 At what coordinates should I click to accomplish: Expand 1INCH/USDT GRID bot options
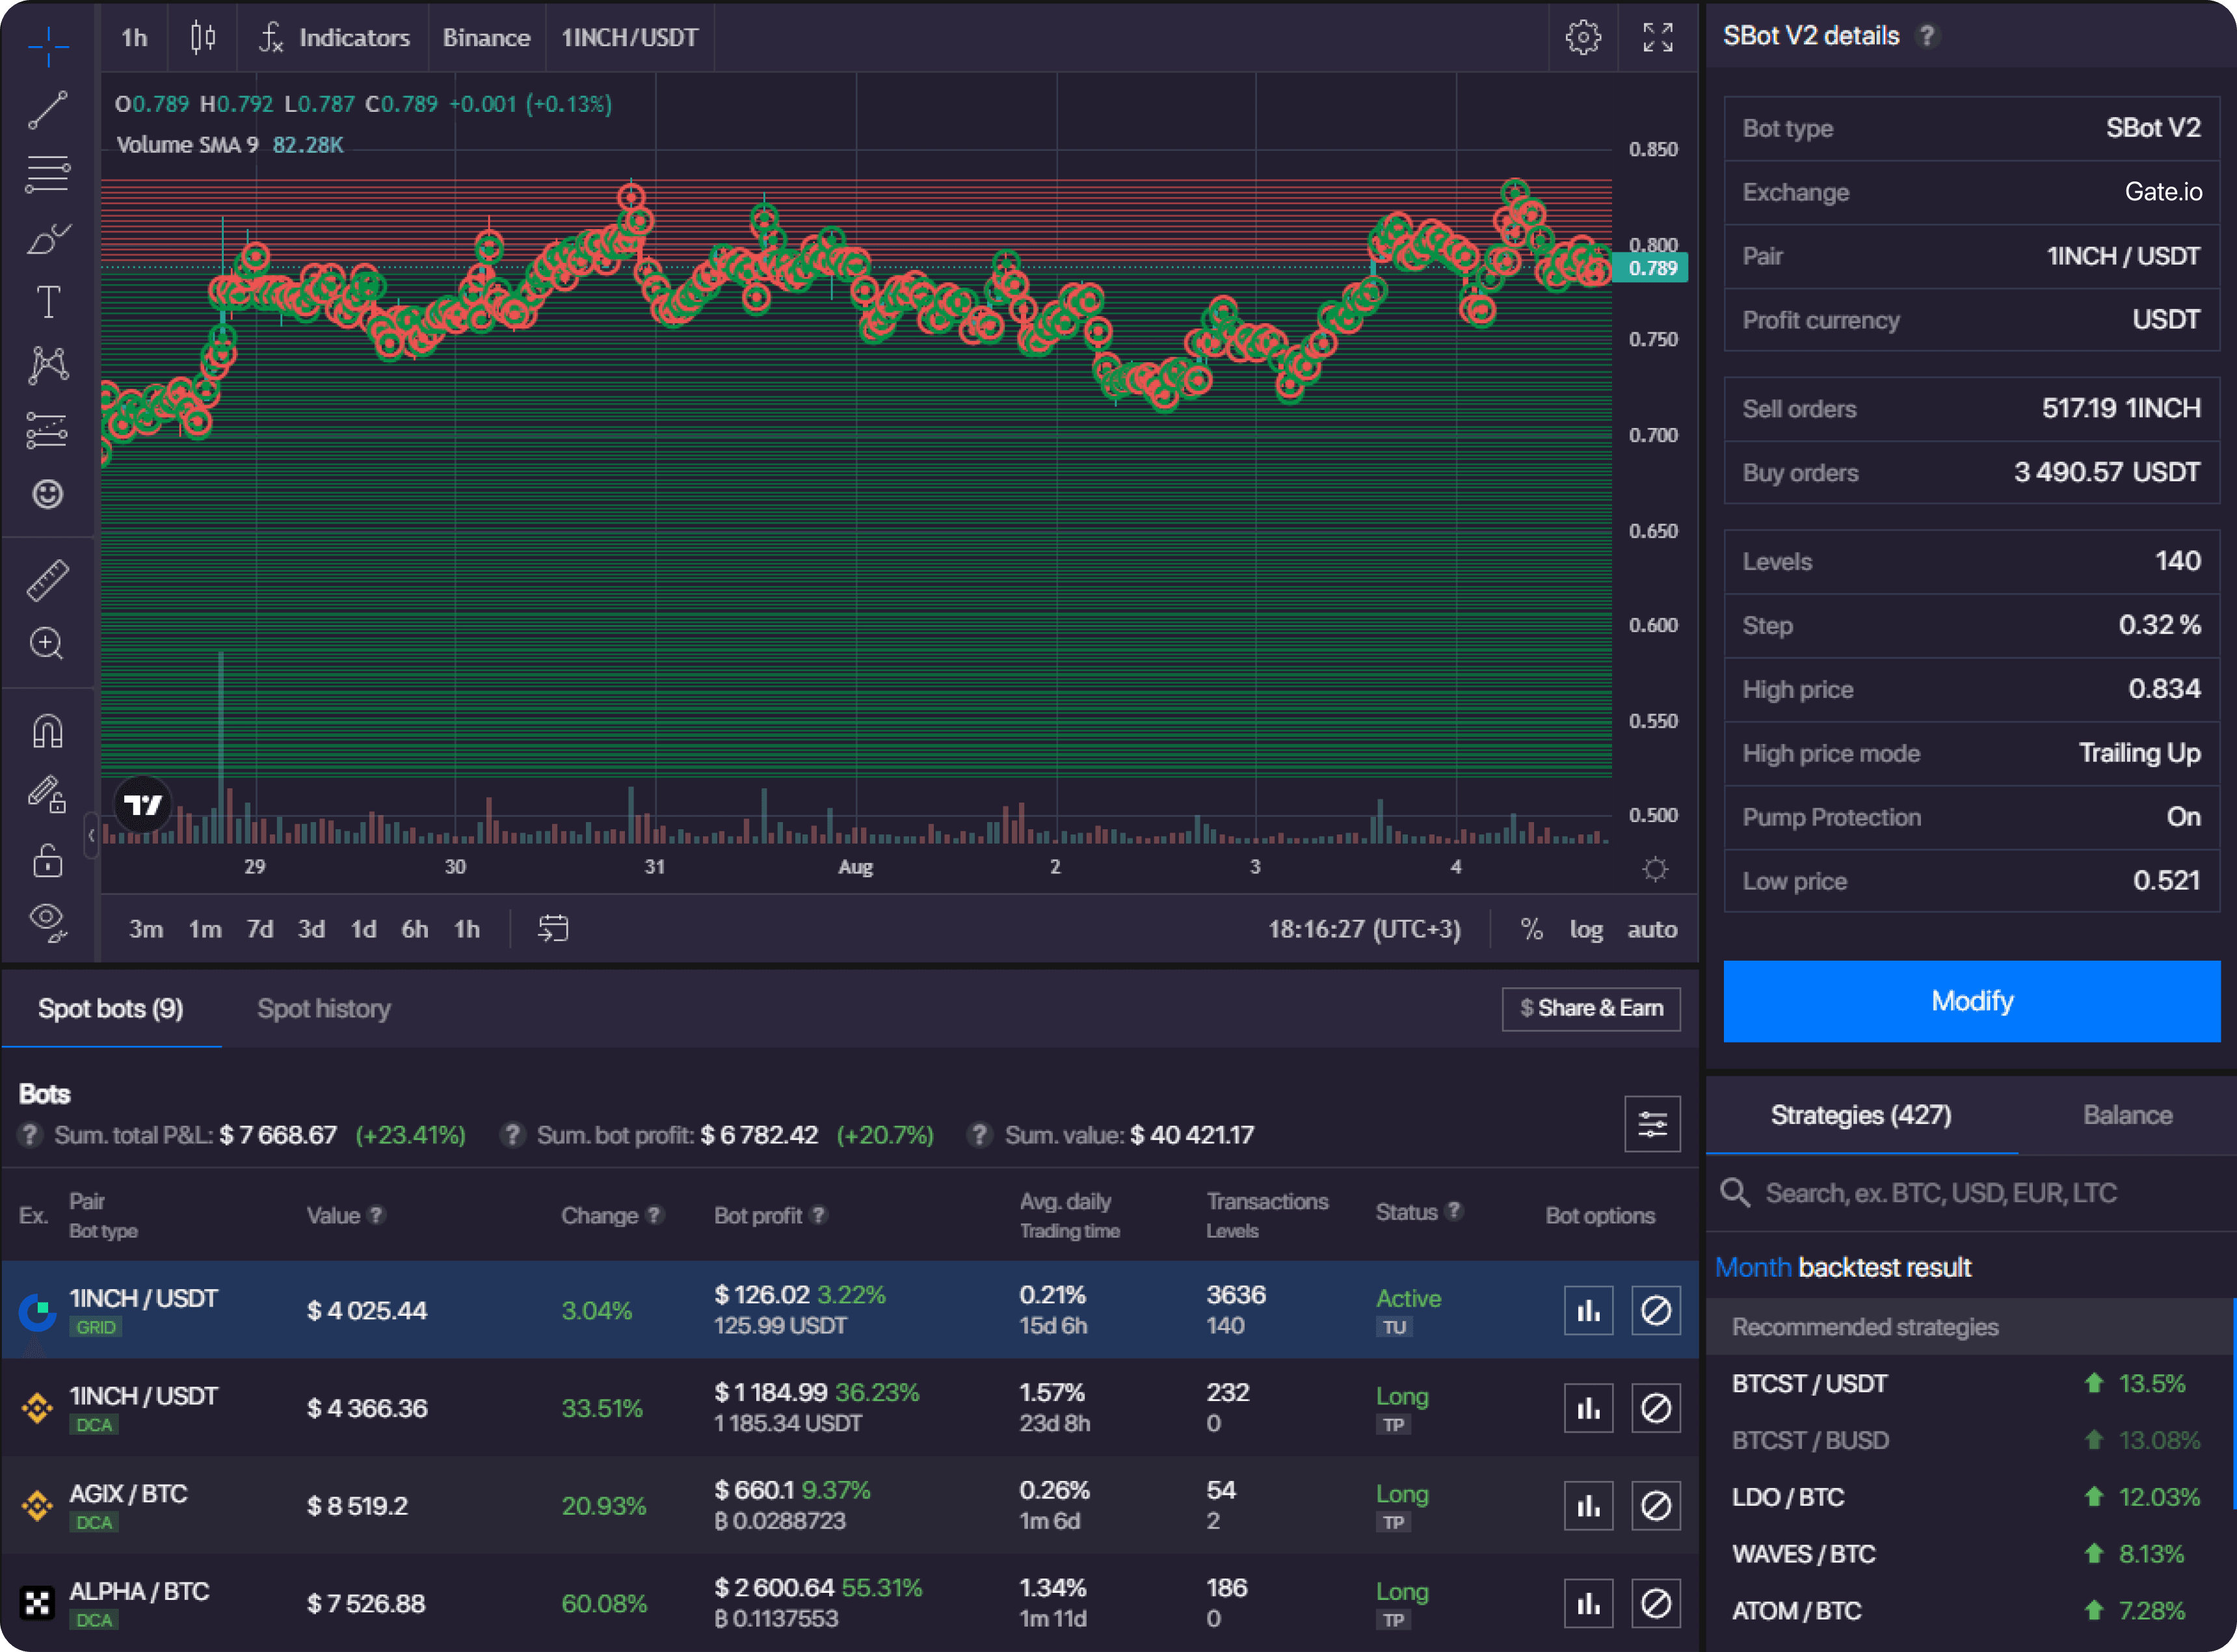coord(1589,1310)
